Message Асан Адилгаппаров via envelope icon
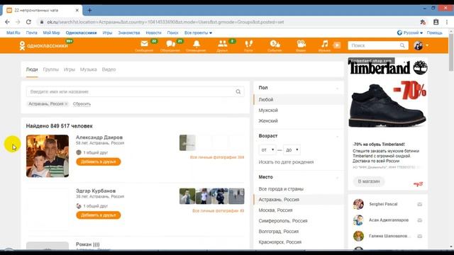454x255 pixels. point(419,220)
